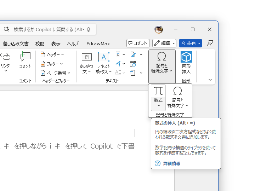This screenshot has height=191, width=255.
Task: Open the フッター footer menu
Action: pyautogui.click(x=52, y=64)
